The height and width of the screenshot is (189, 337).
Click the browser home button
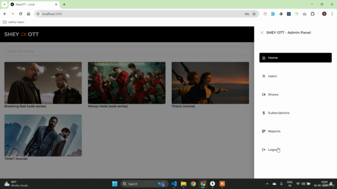pos(28,14)
